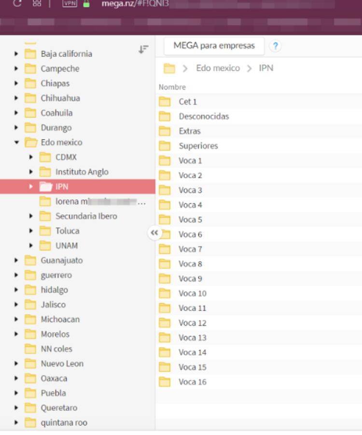Select the Superiores folder in list
362x435 pixels.
click(198, 146)
